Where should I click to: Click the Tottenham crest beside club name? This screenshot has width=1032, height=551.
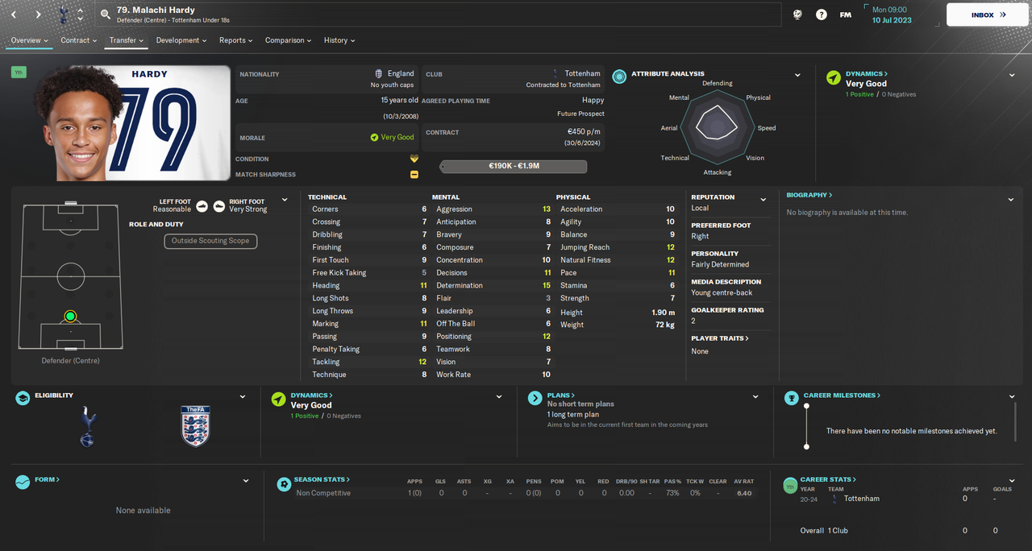(x=555, y=73)
